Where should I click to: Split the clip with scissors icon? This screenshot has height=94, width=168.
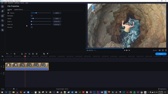pyautogui.click(x=22, y=54)
